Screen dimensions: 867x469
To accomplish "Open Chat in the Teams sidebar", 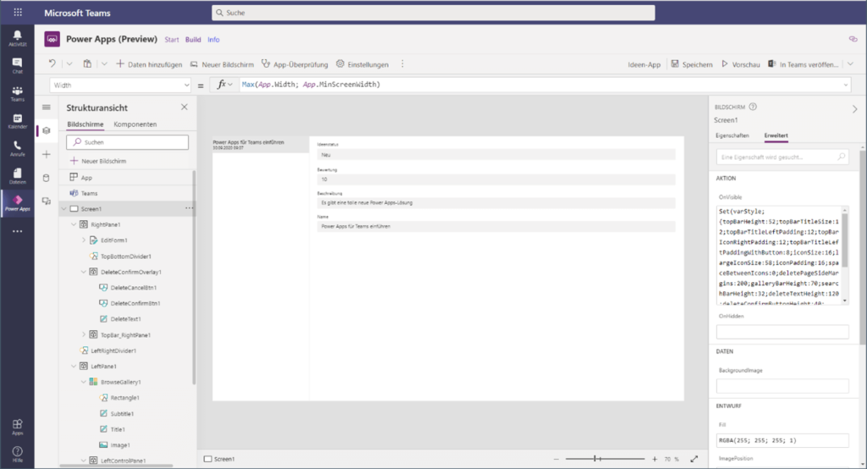I will [17, 65].
